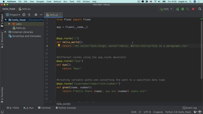Click the def bye(): line in editor
Image resolution: width=203 pixels, height=114 pixels.
(64, 65)
